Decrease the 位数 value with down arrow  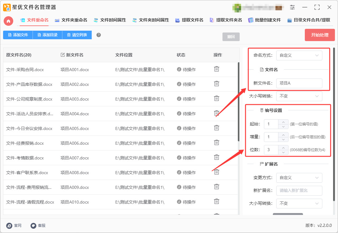coord(283,152)
